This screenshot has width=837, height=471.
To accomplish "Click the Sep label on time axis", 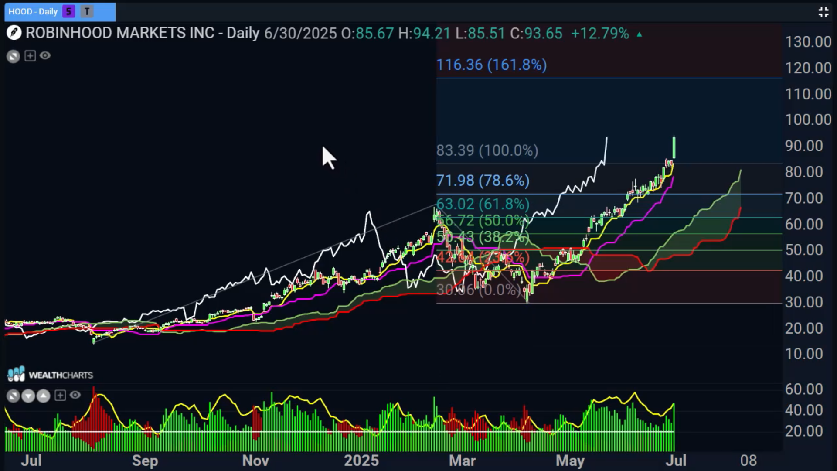I will (x=145, y=461).
